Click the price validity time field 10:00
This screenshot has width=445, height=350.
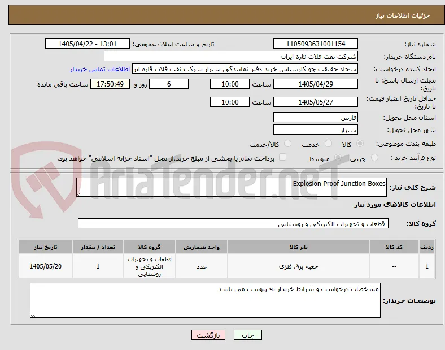230,102
